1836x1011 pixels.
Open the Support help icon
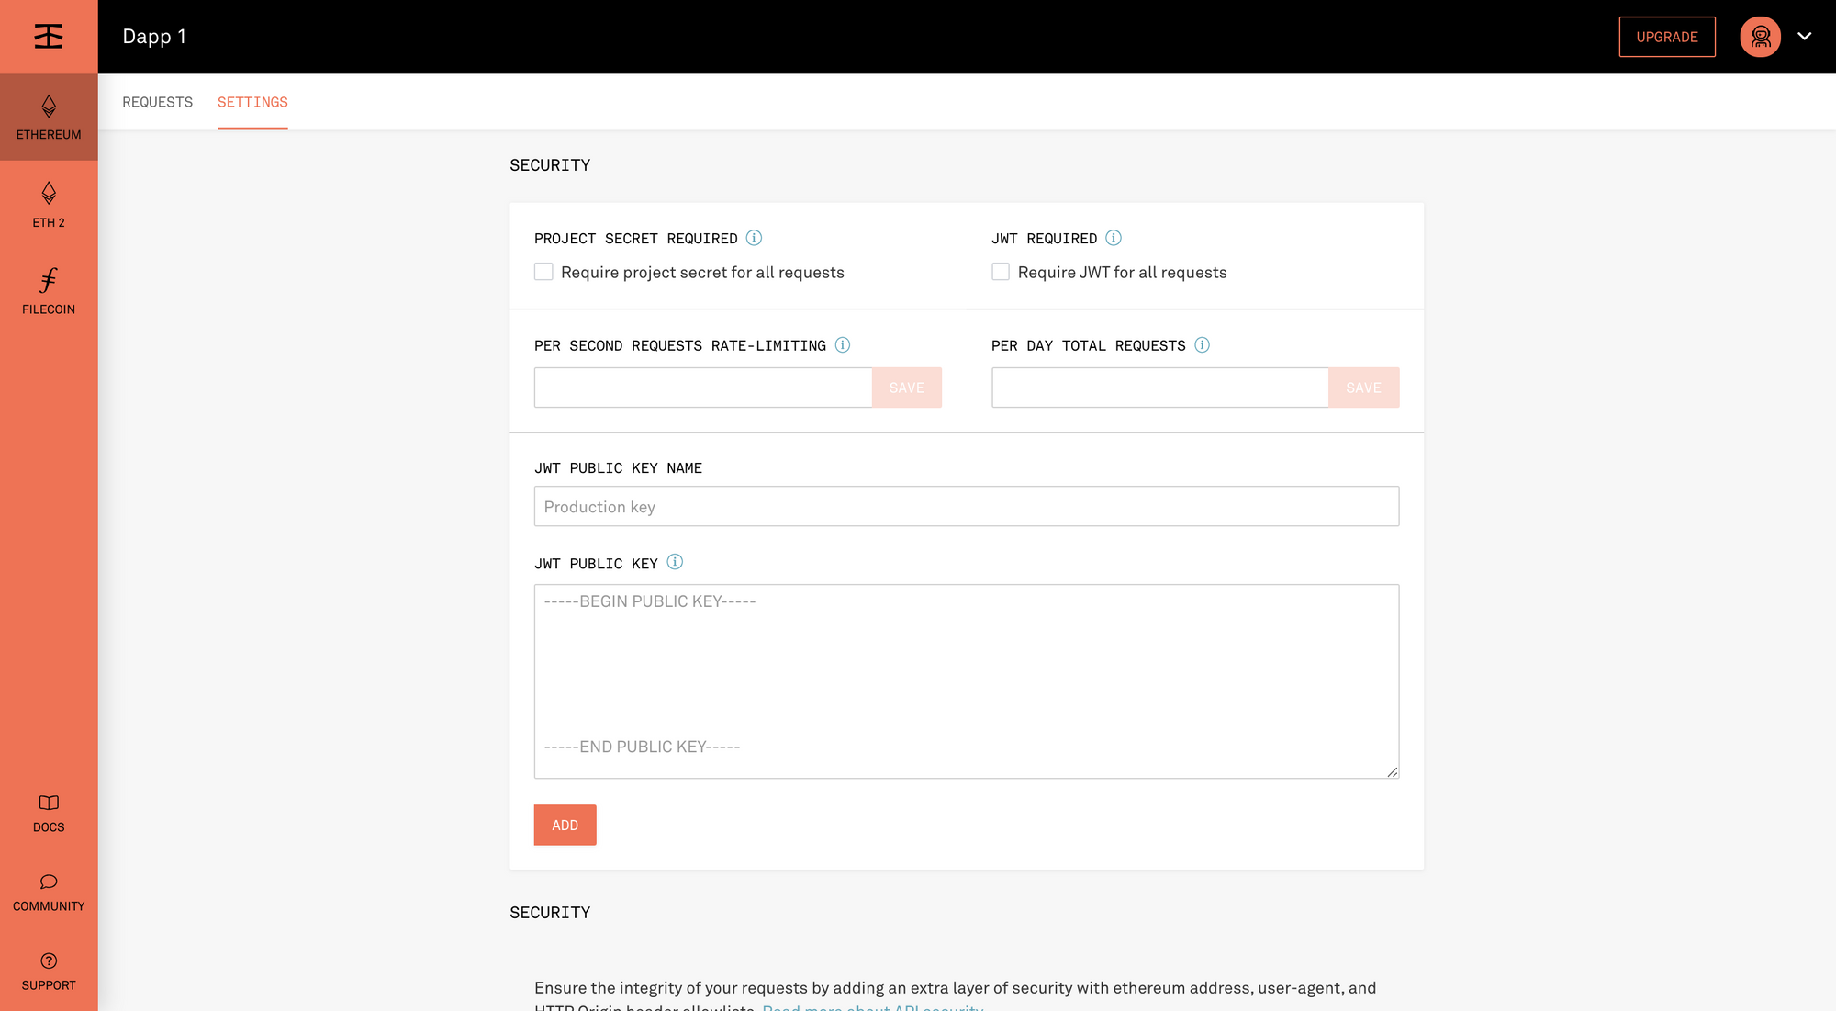(x=49, y=961)
